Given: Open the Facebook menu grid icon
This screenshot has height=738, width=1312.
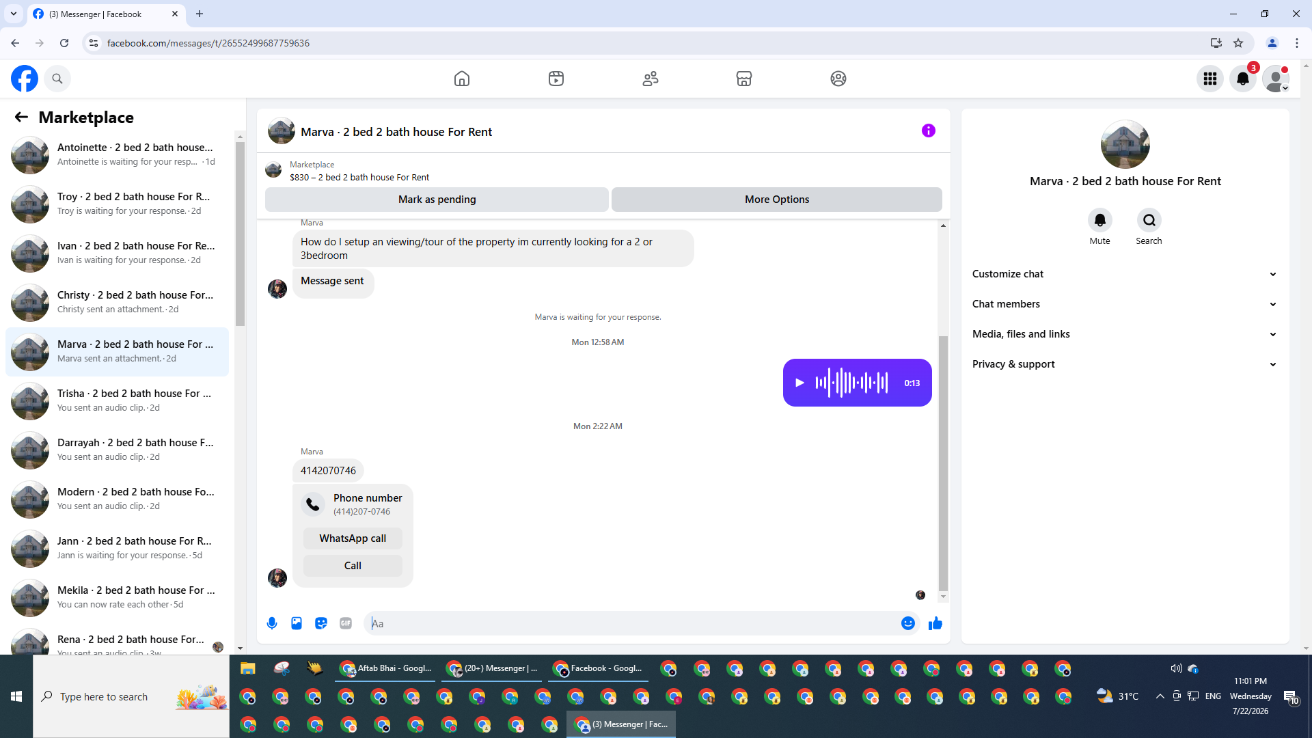Looking at the screenshot, I should click(x=1210, y=79).
